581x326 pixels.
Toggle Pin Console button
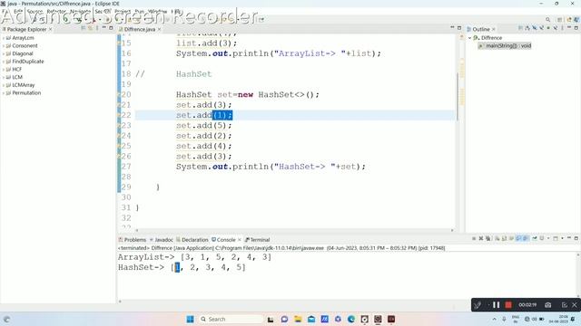[x=535, y=238]
